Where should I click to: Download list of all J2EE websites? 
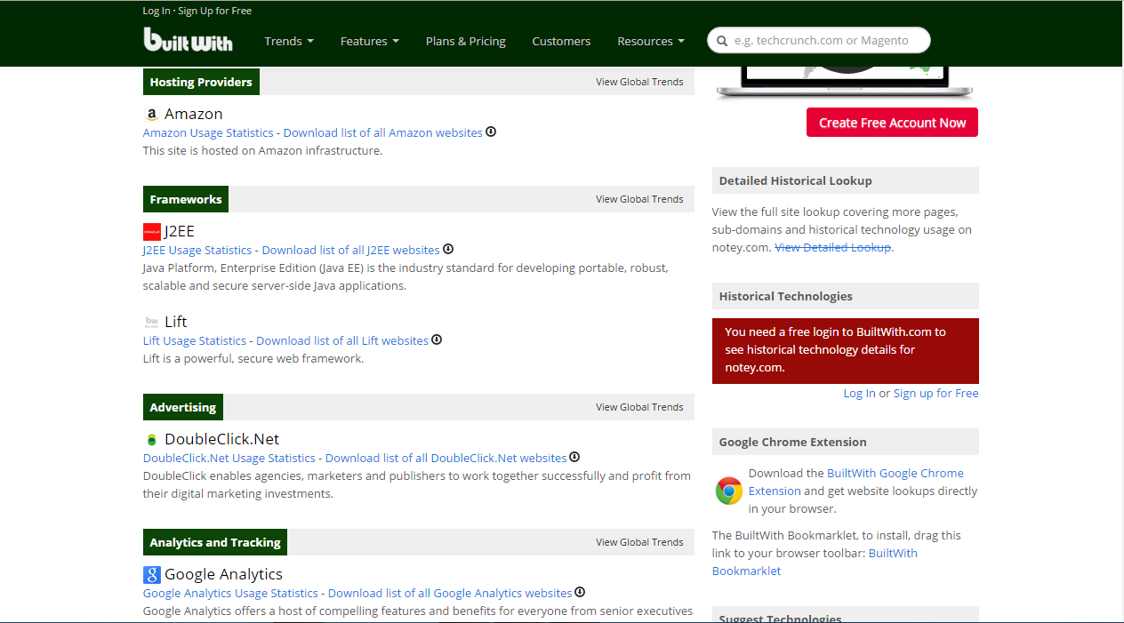[x=351, y=250]
